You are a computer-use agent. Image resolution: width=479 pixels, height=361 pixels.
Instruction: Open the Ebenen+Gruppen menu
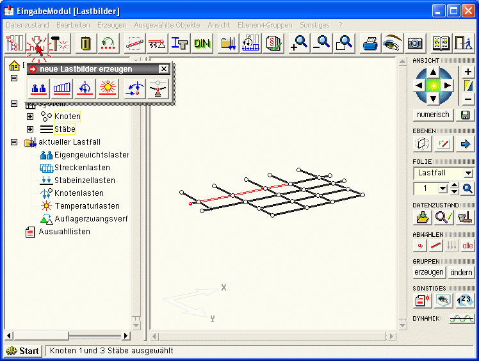pos(264,25)
